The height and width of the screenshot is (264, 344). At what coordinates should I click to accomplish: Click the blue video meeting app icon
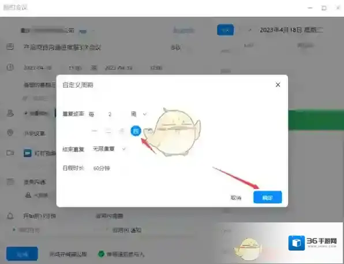[28, 153]
